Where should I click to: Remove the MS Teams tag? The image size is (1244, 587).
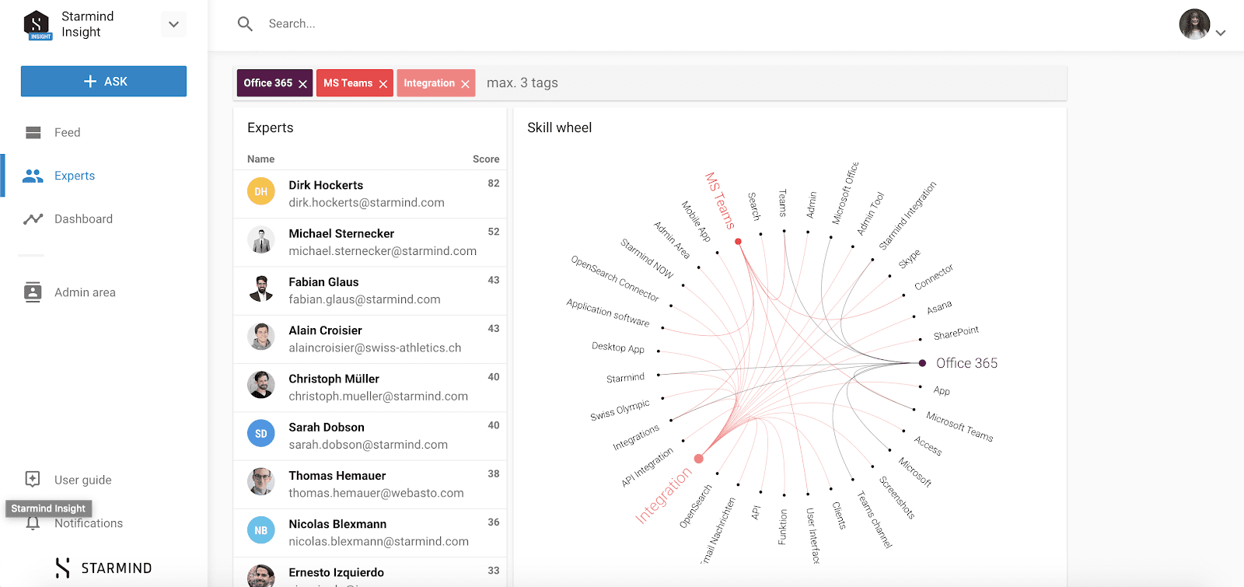click(x=383, y=84)
